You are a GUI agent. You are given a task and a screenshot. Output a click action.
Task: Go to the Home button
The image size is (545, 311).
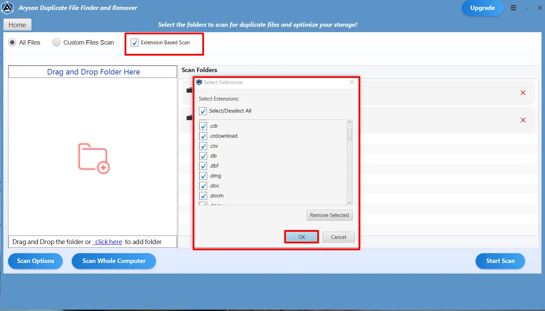coord(17,25)
